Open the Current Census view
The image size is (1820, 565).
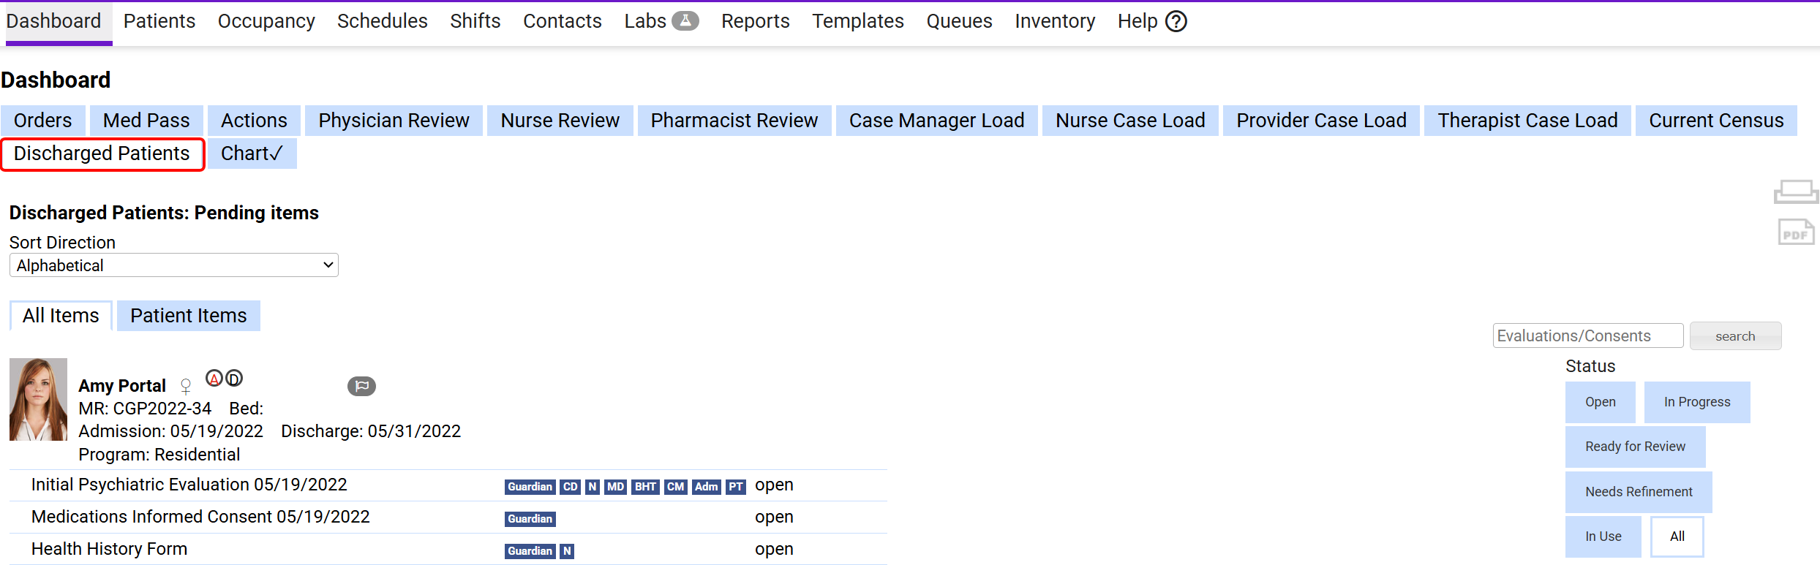[x=1716, y=120]
